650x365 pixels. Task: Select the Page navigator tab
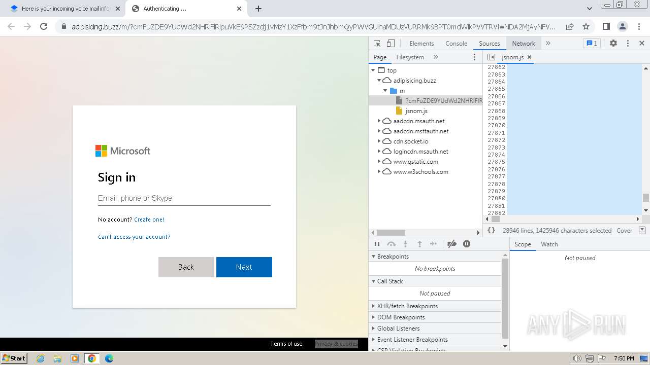pyautogui.click(x=380, y=57)
